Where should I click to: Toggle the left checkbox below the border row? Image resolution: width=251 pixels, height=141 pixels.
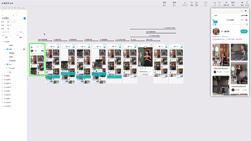[x=2, y=32]
